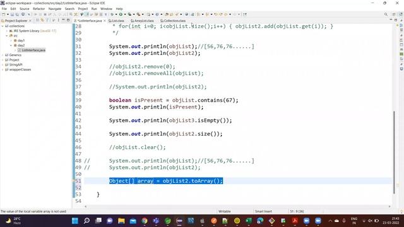Open the Edit menu
Viewport: 404px width, 227px height.
[x=13, y=9]
